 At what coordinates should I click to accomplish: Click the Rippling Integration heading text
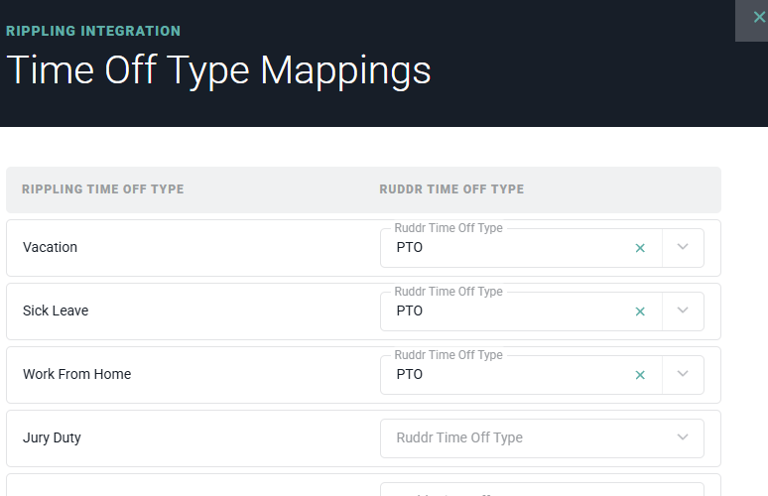(x=93, y=31)
